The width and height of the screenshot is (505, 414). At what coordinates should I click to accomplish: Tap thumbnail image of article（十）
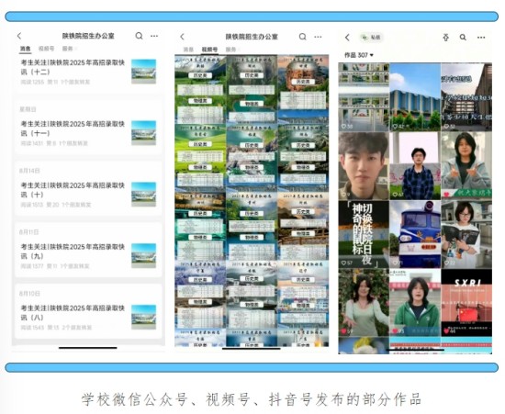(143, 194)
